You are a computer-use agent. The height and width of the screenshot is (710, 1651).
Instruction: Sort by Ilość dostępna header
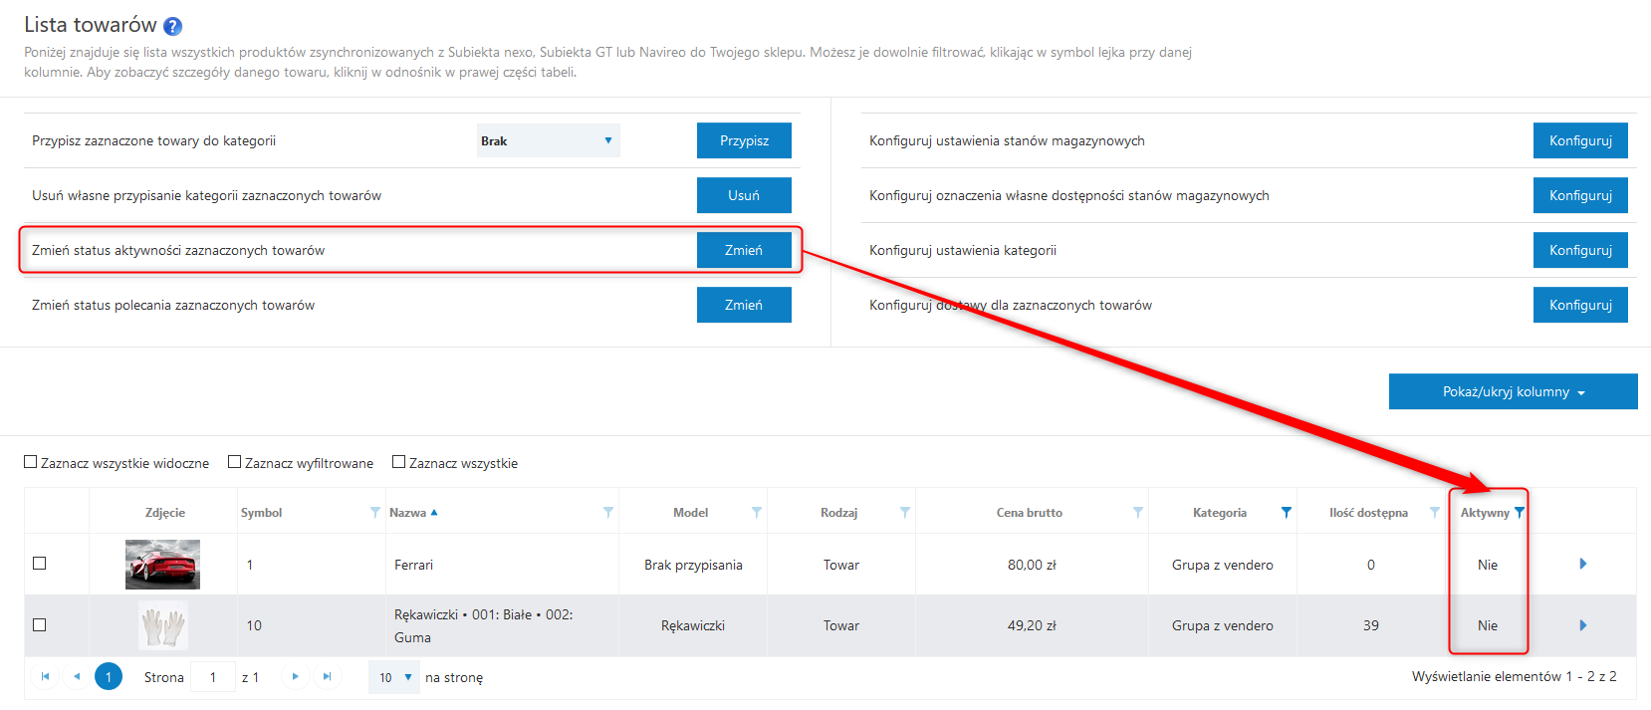pos(1368,512)
